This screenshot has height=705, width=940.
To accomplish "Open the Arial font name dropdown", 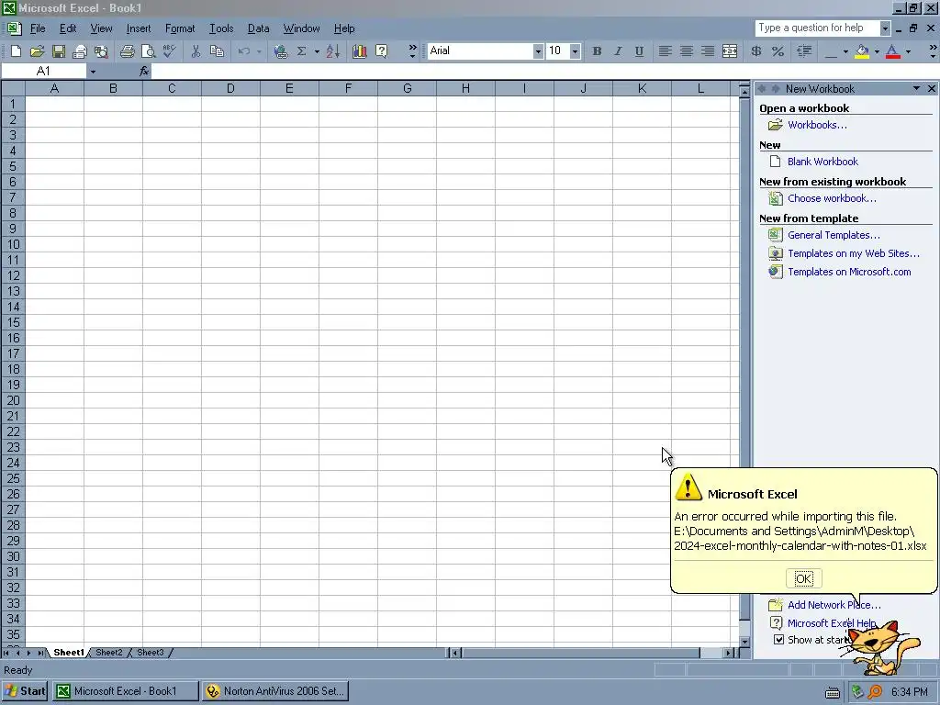I will 538,51.
